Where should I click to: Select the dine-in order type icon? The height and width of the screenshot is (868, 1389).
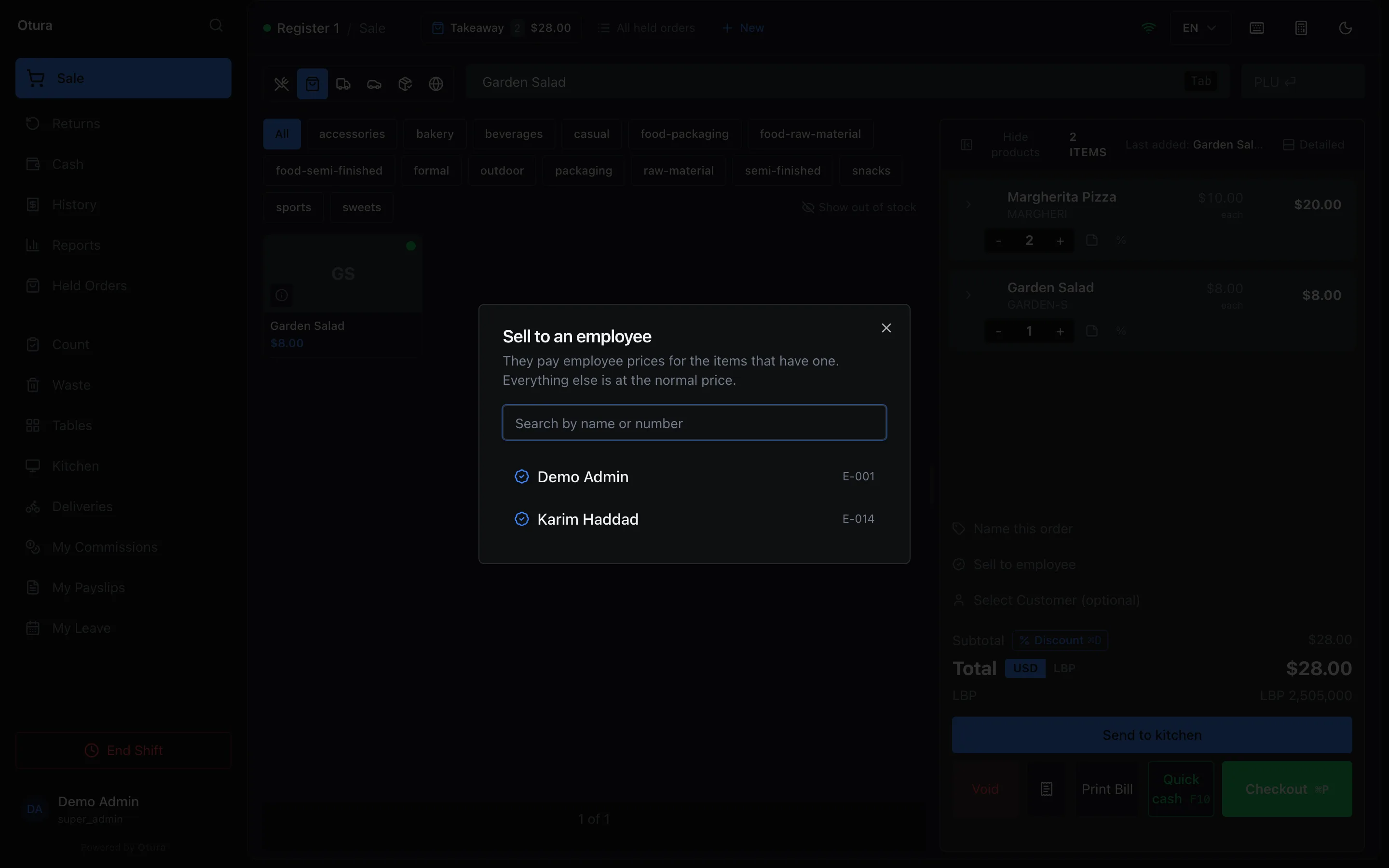pyautogui.click(x=281, y=84)
